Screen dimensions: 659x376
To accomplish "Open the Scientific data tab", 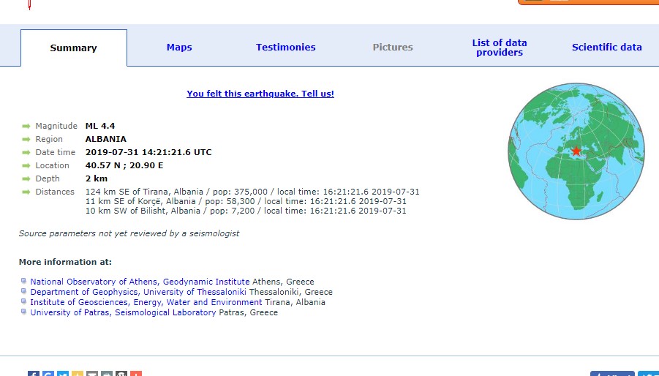I will click(x=606, y=48).
